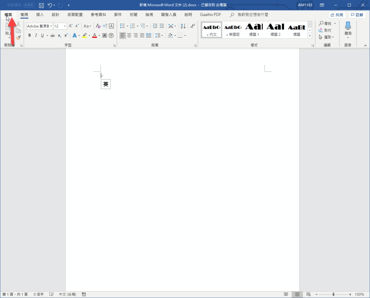This screenshot has height=298, width=370.
Task: Click the Save icon in title bar
Action: [41, 5]
